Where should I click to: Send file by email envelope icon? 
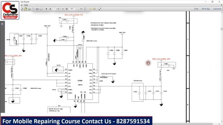click(x=41, y=9)
